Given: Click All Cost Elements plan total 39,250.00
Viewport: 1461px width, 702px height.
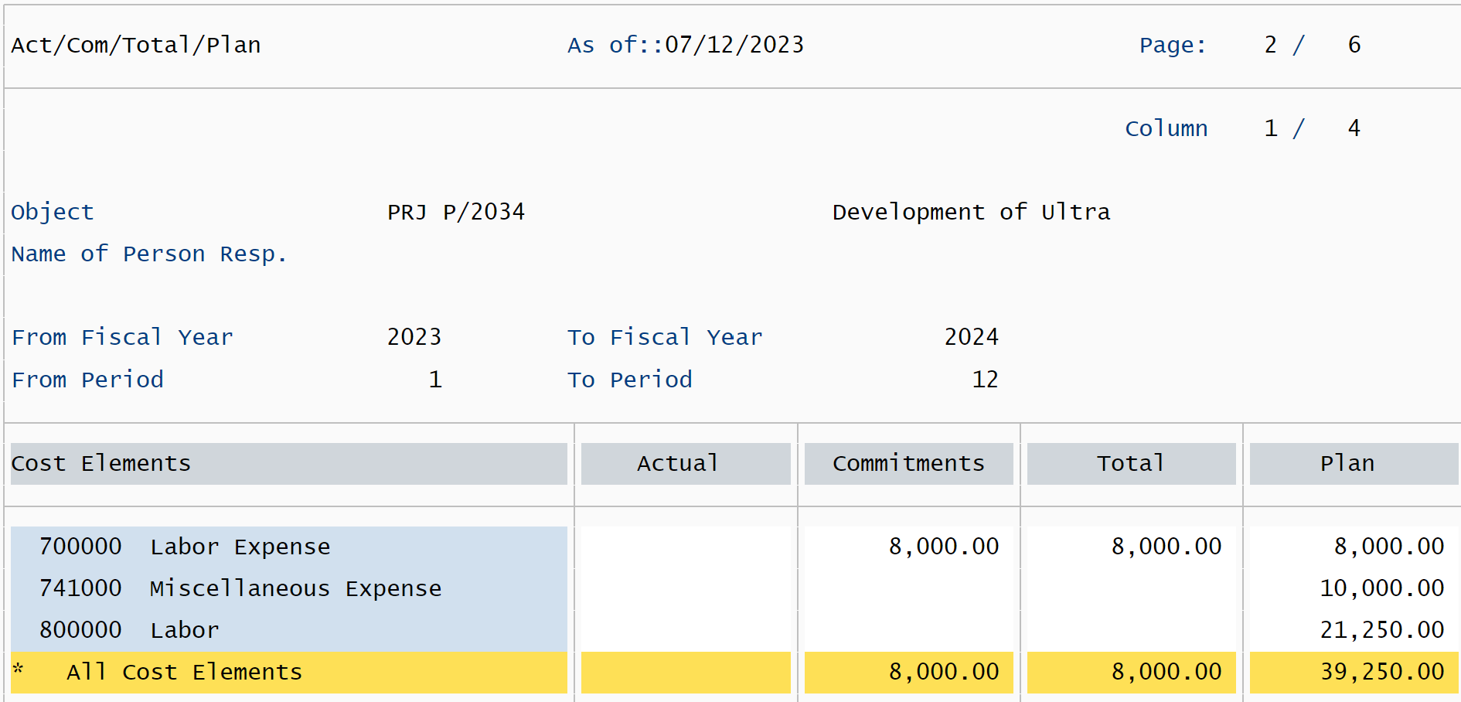Looking at the screenshot, I should 1382,672.
